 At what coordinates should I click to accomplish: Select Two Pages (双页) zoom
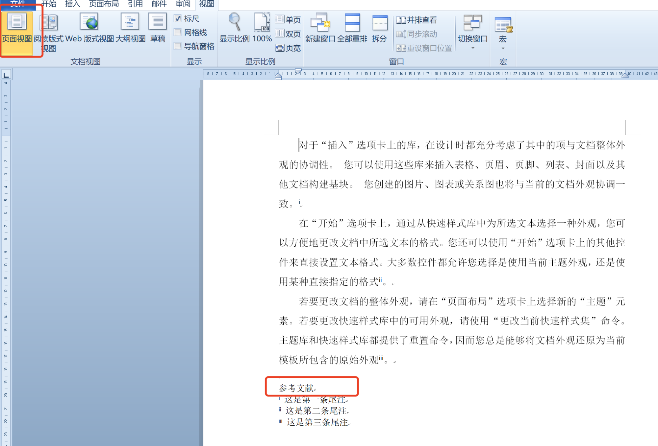[288, 34]
